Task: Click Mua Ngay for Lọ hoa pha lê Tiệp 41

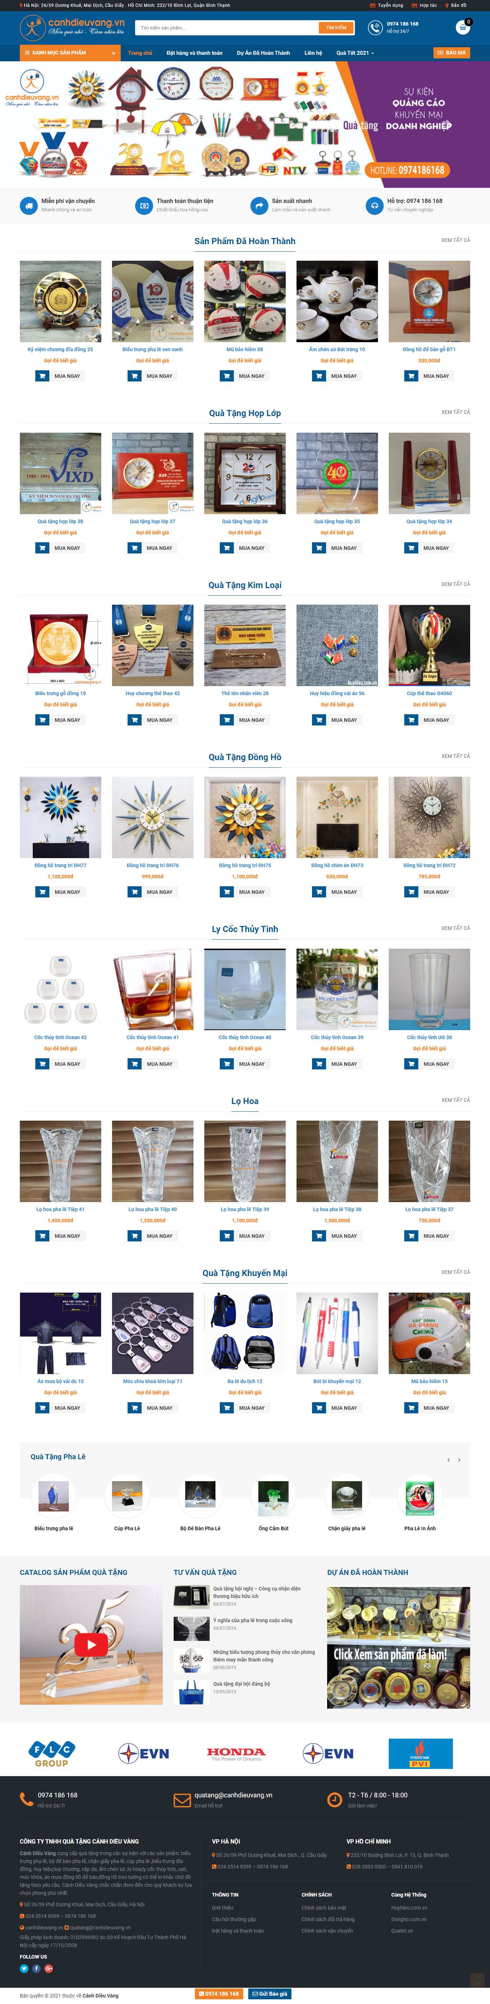Action: click(61, 1235)
